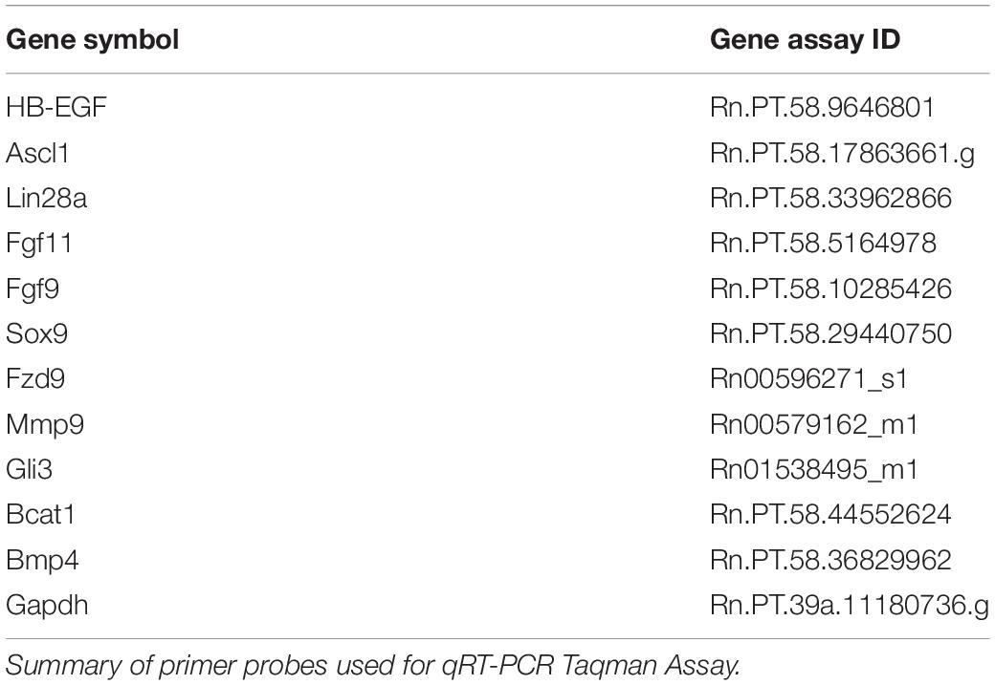
Task: Click the Gene symbol column header
Action: coord(93,40)
